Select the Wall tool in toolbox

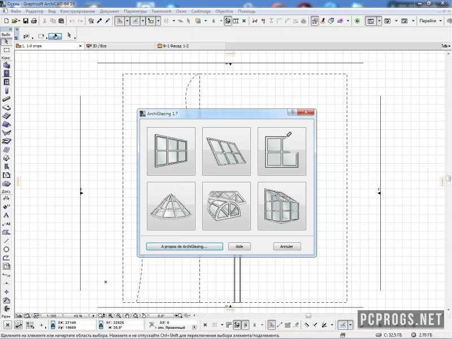(x=6, y=65)
